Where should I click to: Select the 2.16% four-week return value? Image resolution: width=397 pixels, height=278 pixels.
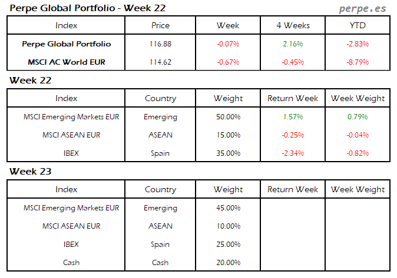pyautogui.click(x=293, y=44)
